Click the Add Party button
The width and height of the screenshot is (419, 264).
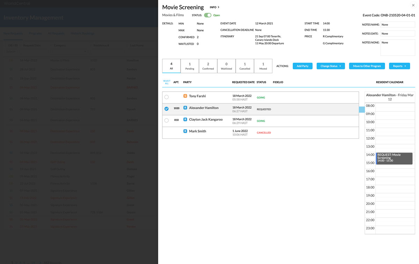pyautogui.click(x=302, y=66)
